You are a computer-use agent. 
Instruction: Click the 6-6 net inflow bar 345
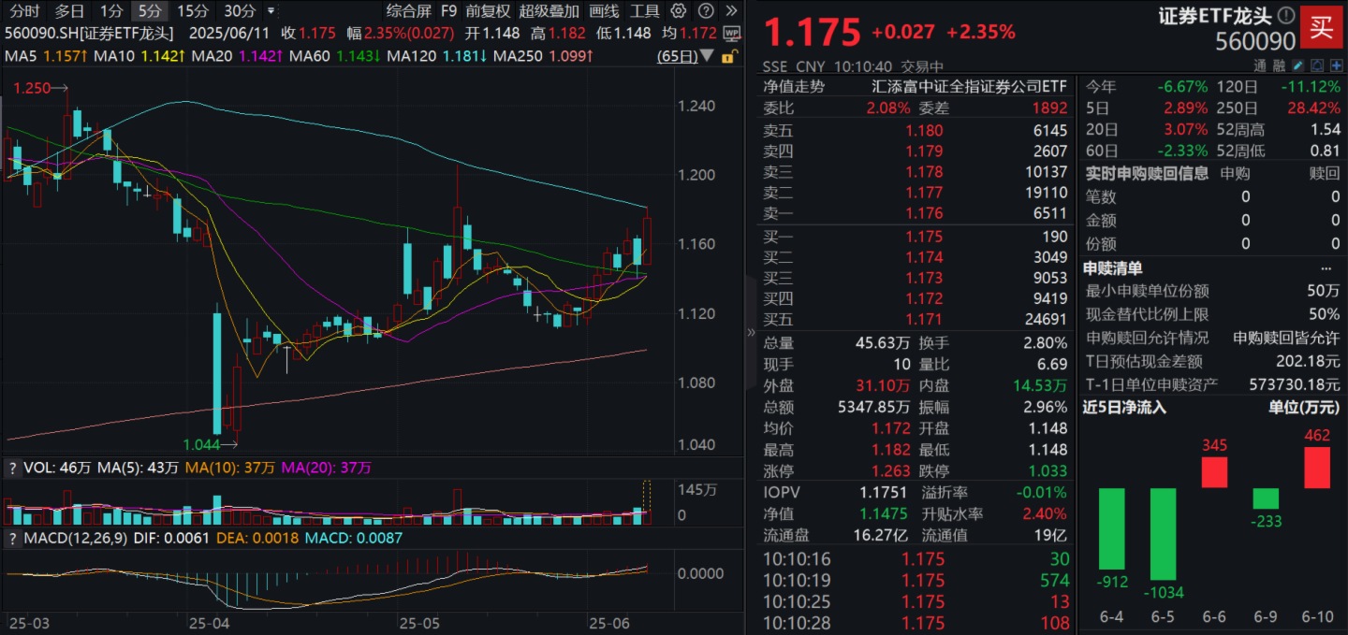(x=1214, y=472)
